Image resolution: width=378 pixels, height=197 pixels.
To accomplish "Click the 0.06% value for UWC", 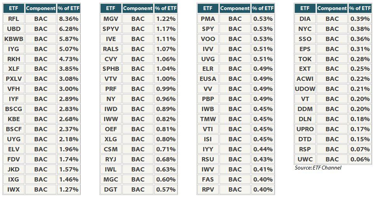I will pos(360,159).
